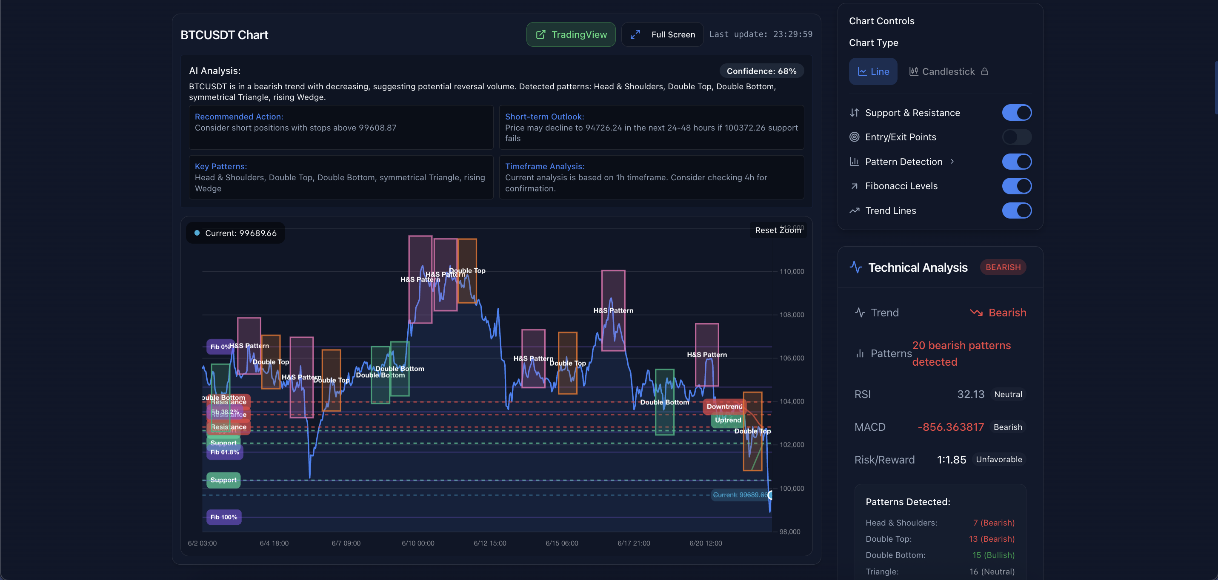Click the Pattern Detection bar chart icon

[854, 162]
